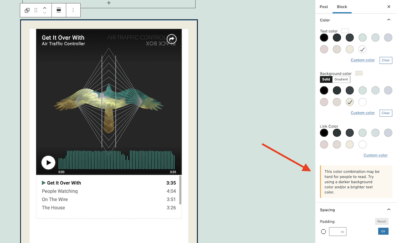Image resolution: width=397 pixels, height=243 pixels.
Task: Collapse the Color panel
Action: pos(389,20)
